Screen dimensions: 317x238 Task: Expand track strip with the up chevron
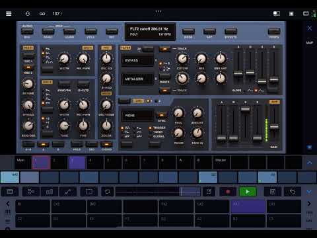(x=309, y=163)
